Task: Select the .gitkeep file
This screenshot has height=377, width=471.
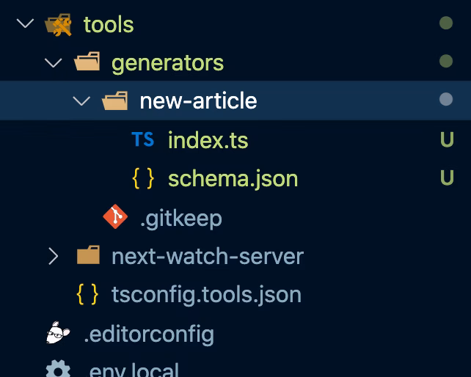Action: [180, 218]
